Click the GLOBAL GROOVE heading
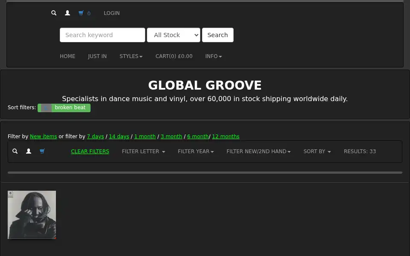The image size is (410, 256). [205, 85]
